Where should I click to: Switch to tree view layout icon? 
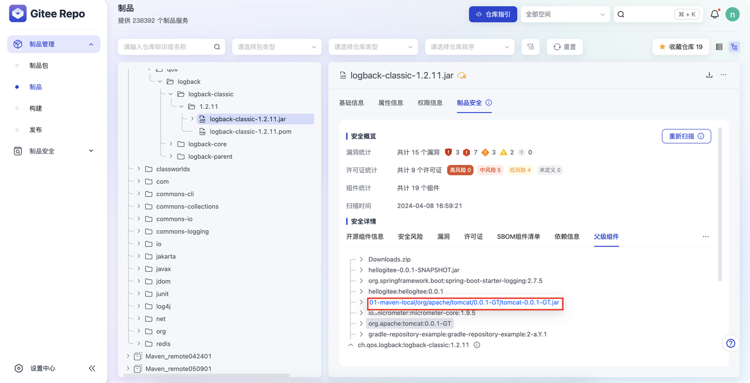734,46
